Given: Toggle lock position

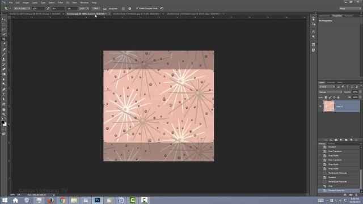Looking at the screenshot, I should coord(334,97).
